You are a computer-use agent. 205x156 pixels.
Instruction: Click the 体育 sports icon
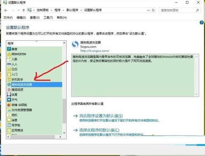click(9, 95)
